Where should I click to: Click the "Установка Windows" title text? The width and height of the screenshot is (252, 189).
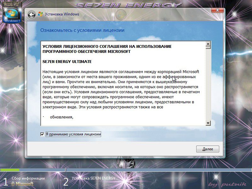tap(62, 14)
